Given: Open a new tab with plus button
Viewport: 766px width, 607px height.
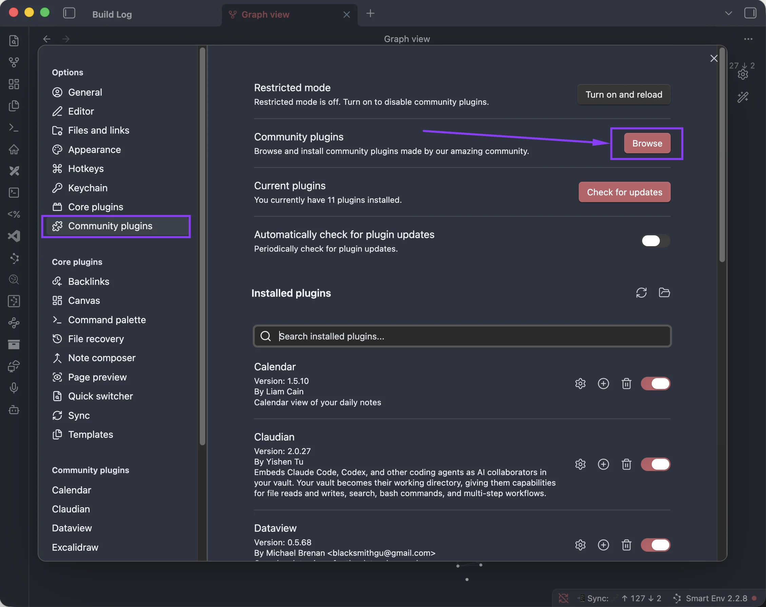Looking at the screenshot, I should 370,13.
